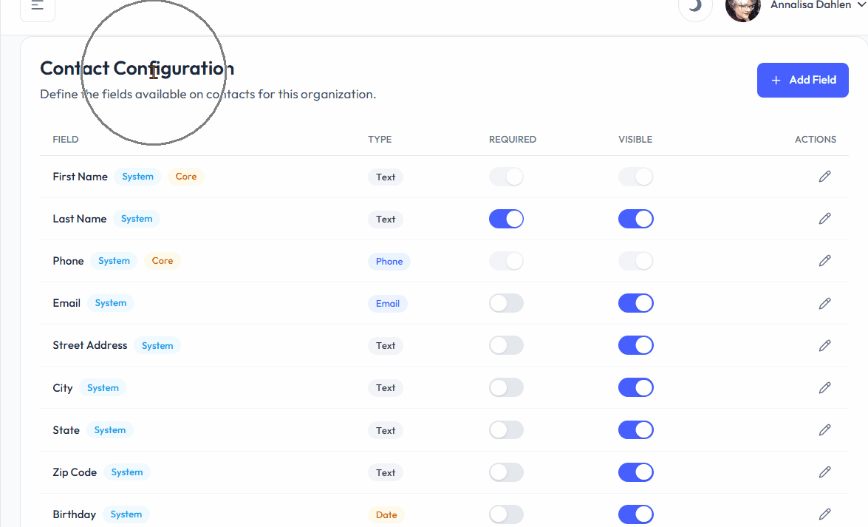Open editor for Street Address field

[x=824, y=345]
